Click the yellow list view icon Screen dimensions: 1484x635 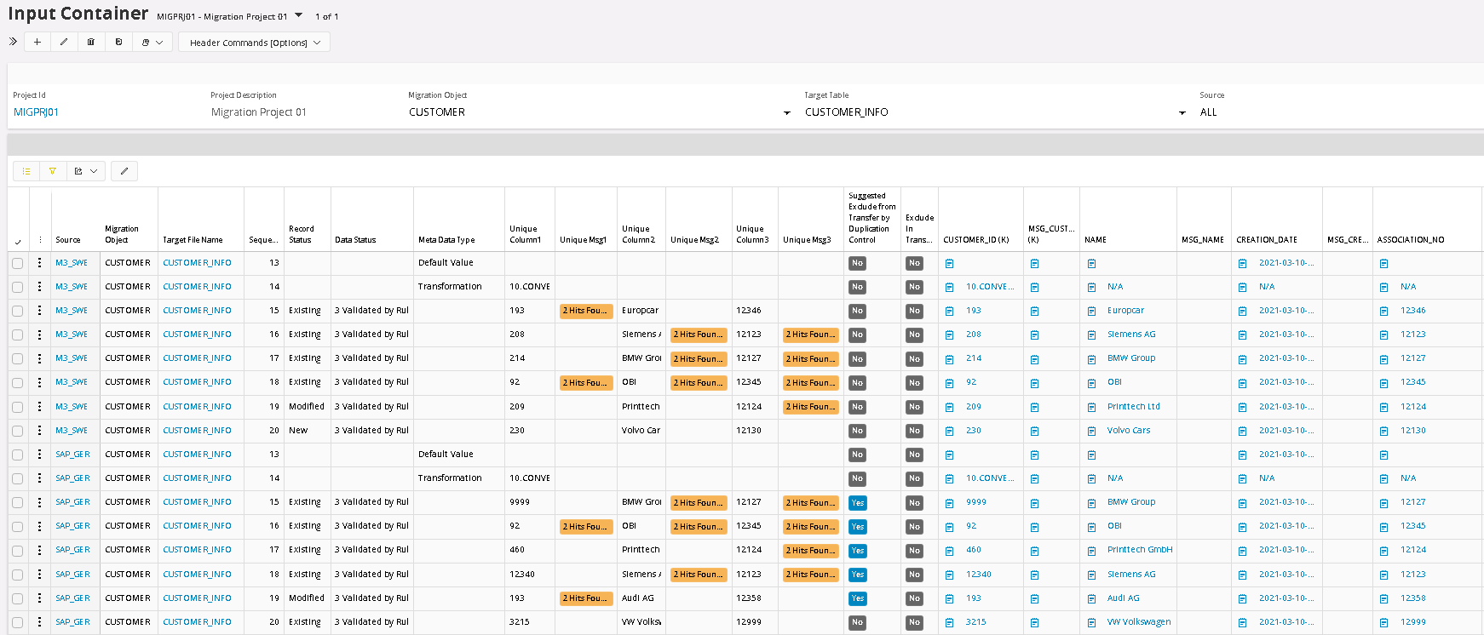coord(26,171)
